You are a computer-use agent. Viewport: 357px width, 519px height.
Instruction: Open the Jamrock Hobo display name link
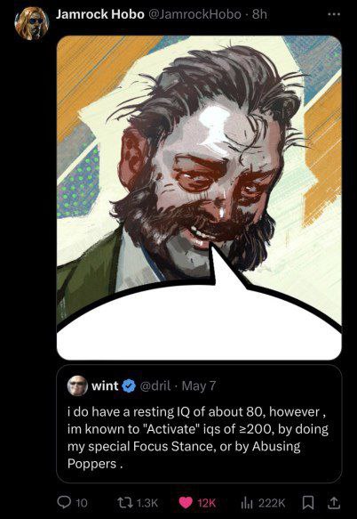(100, 14)
